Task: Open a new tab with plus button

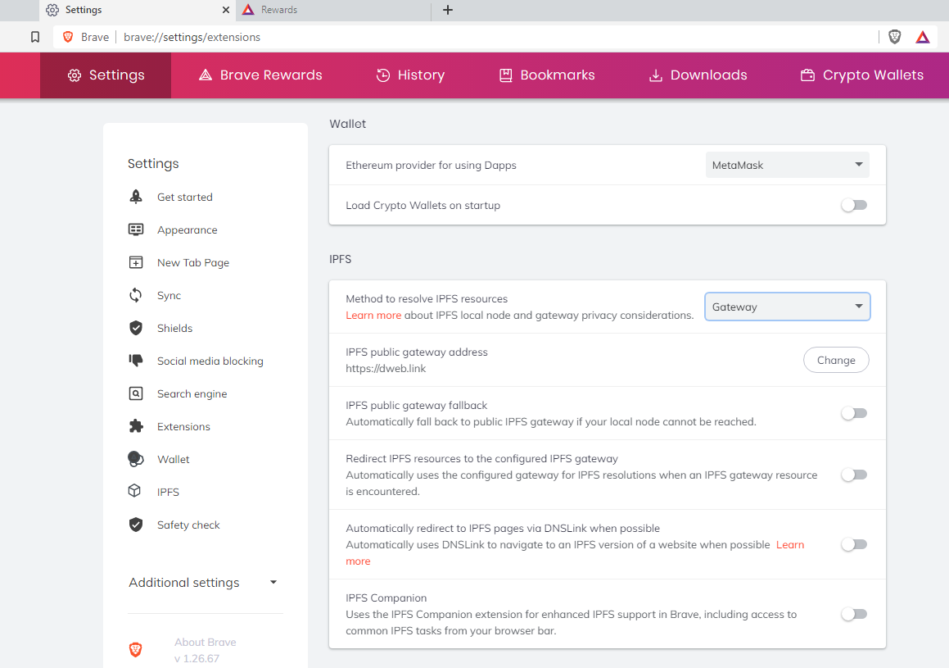Action: coord(447,10)
